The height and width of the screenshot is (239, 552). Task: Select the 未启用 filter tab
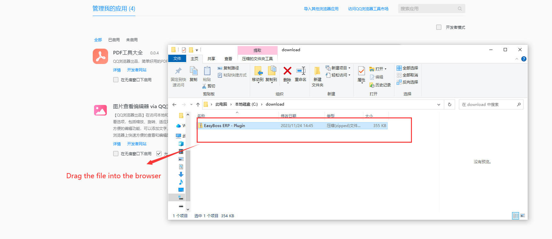[132, 40]
